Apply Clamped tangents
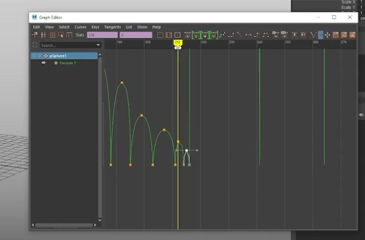 coord(231,35)
